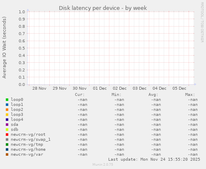206x169 pixels.
Task: Click the newcrm-vg/home legend label
Action: pyautogui.click(x=28, y=149)
